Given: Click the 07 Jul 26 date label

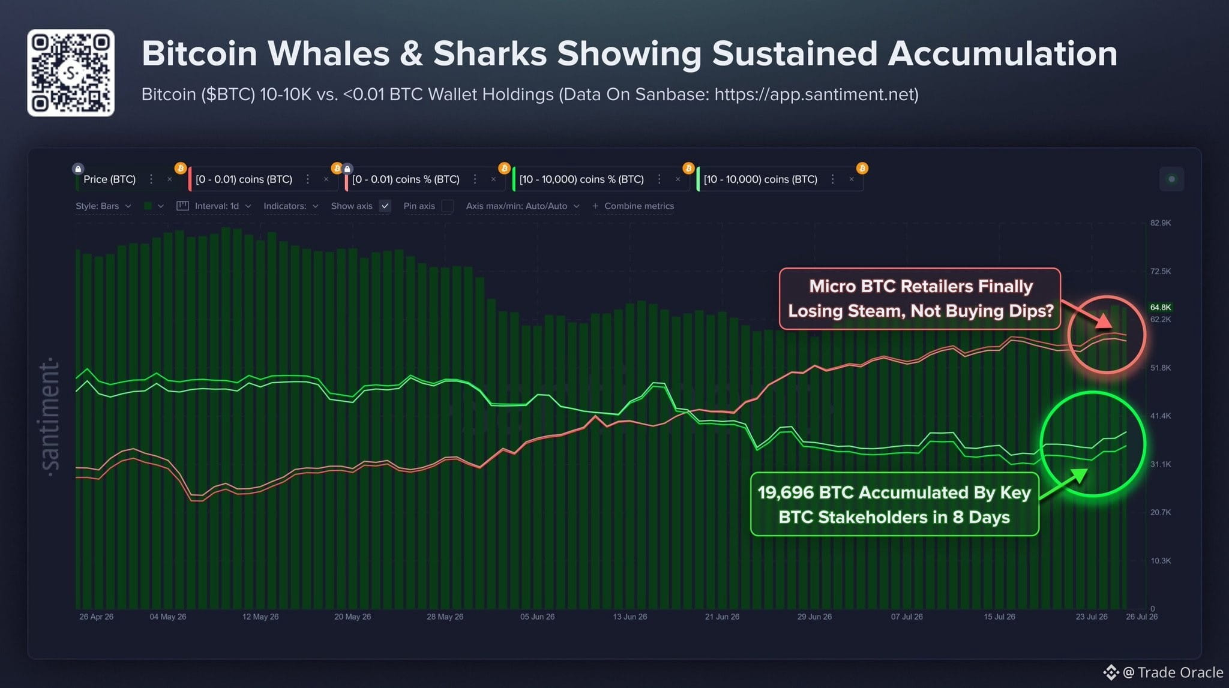Looking at the screenshot, I should 907,617.
